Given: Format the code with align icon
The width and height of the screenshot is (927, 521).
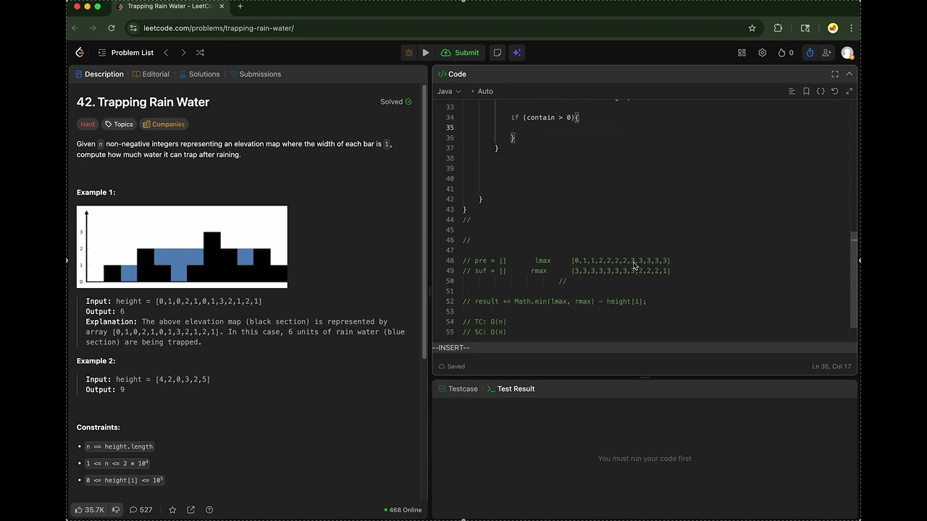Looking at the screenshot, I should (792, 91).
